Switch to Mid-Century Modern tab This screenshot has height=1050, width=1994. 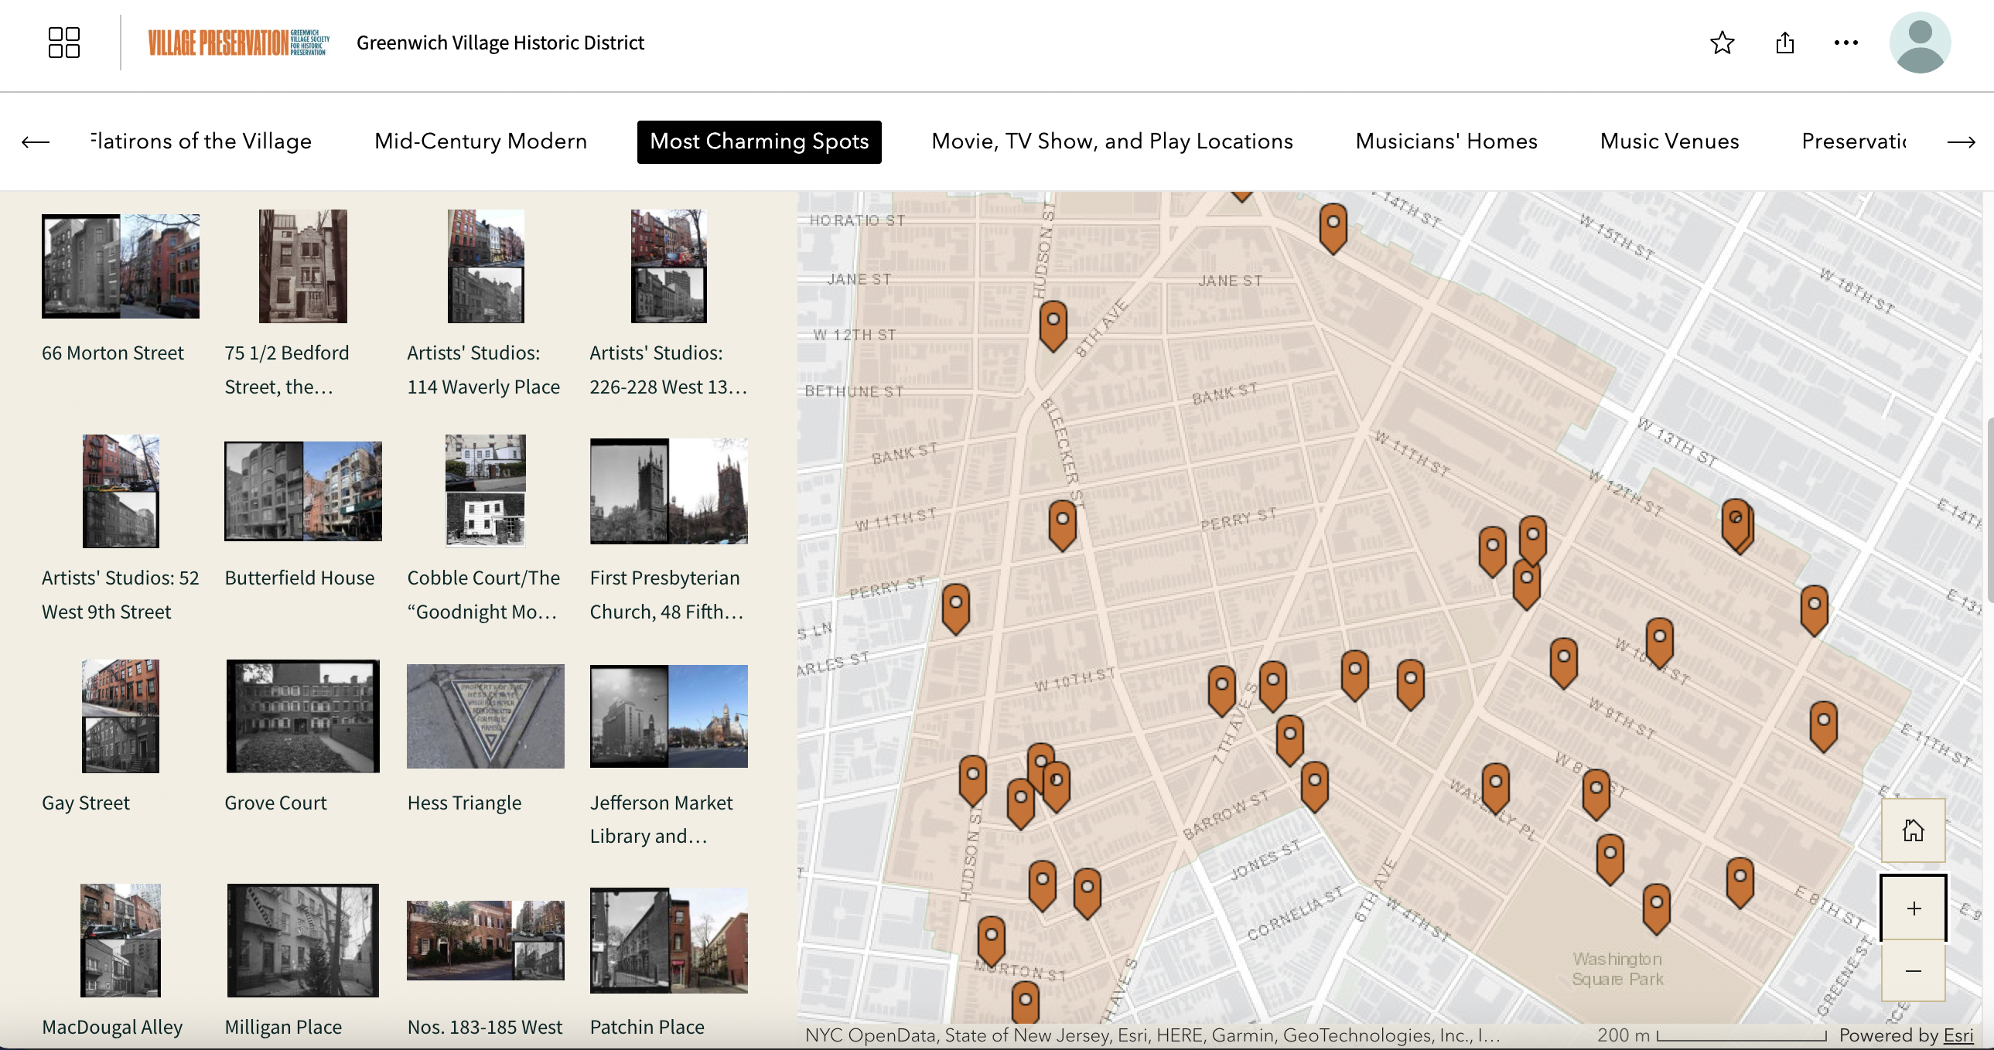[x=480, y=141]
